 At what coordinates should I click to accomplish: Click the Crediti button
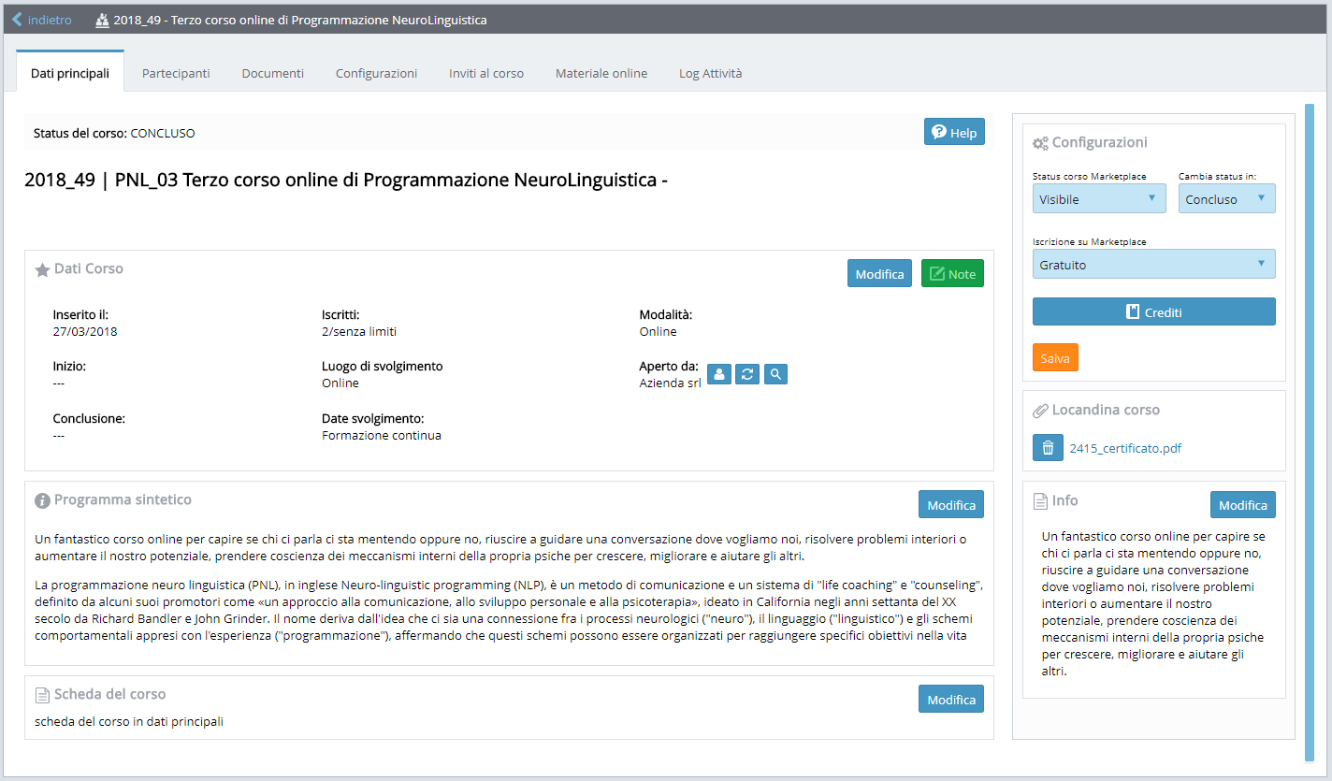[x=1153, y=311]
